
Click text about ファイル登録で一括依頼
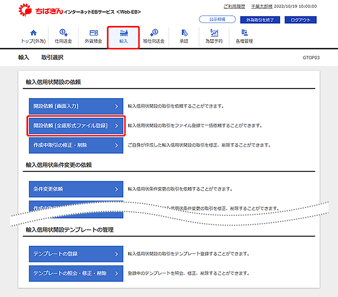195,126
